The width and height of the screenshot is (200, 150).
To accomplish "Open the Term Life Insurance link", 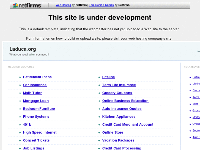I will (x=119, y=85).
